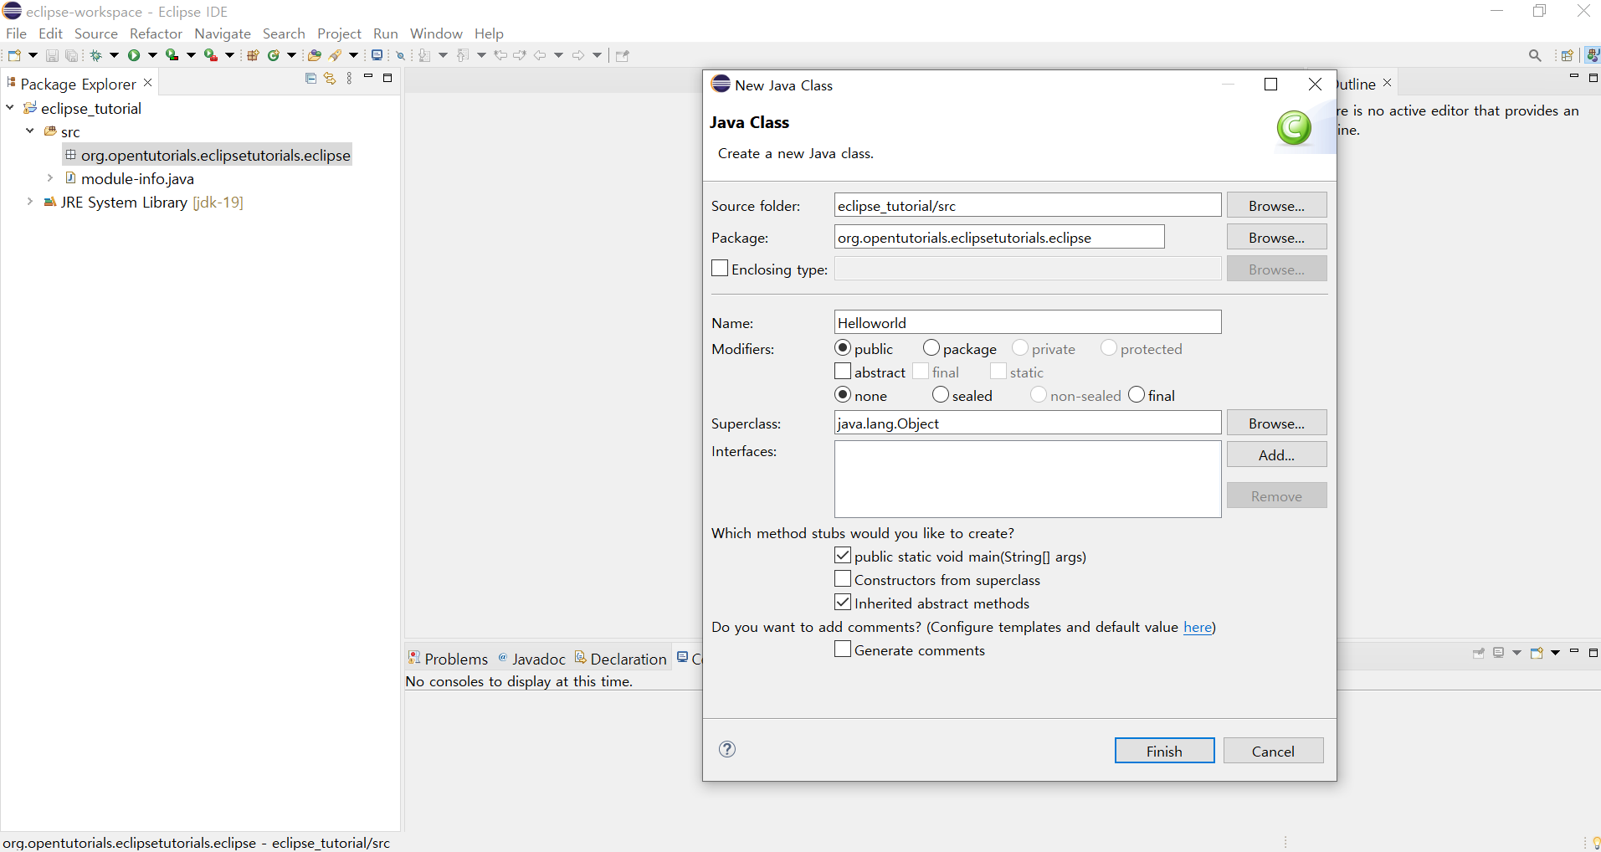Open the dropdown arrow next to the Debug icon
The width and height of the screenshot is (1601, 852).
pos(114,55)
